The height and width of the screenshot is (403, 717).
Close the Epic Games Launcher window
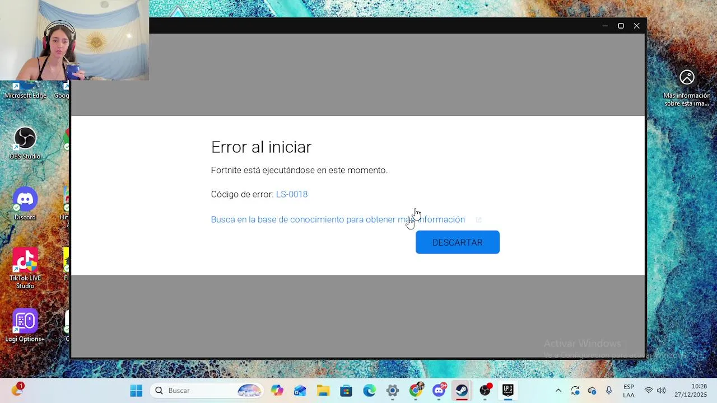coord(637,26)
